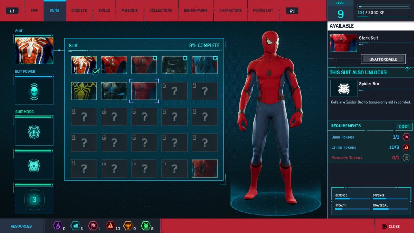Image resolution: width=414 pixels, height=233 pixels.
Task: Click the orange challenge token icon
Action: pos(128,226)
